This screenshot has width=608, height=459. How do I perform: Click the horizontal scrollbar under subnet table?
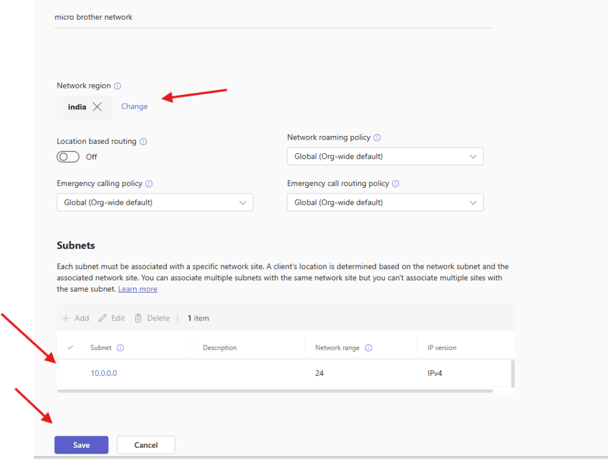point(274,391)
